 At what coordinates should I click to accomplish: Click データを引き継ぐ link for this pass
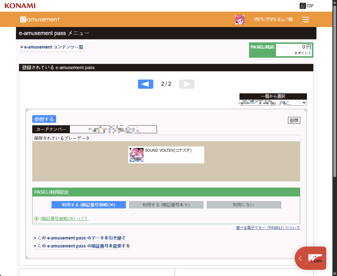[79, 238]
